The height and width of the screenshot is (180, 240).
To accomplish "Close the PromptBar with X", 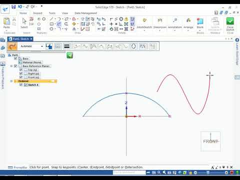I will [x=231, y=167].
